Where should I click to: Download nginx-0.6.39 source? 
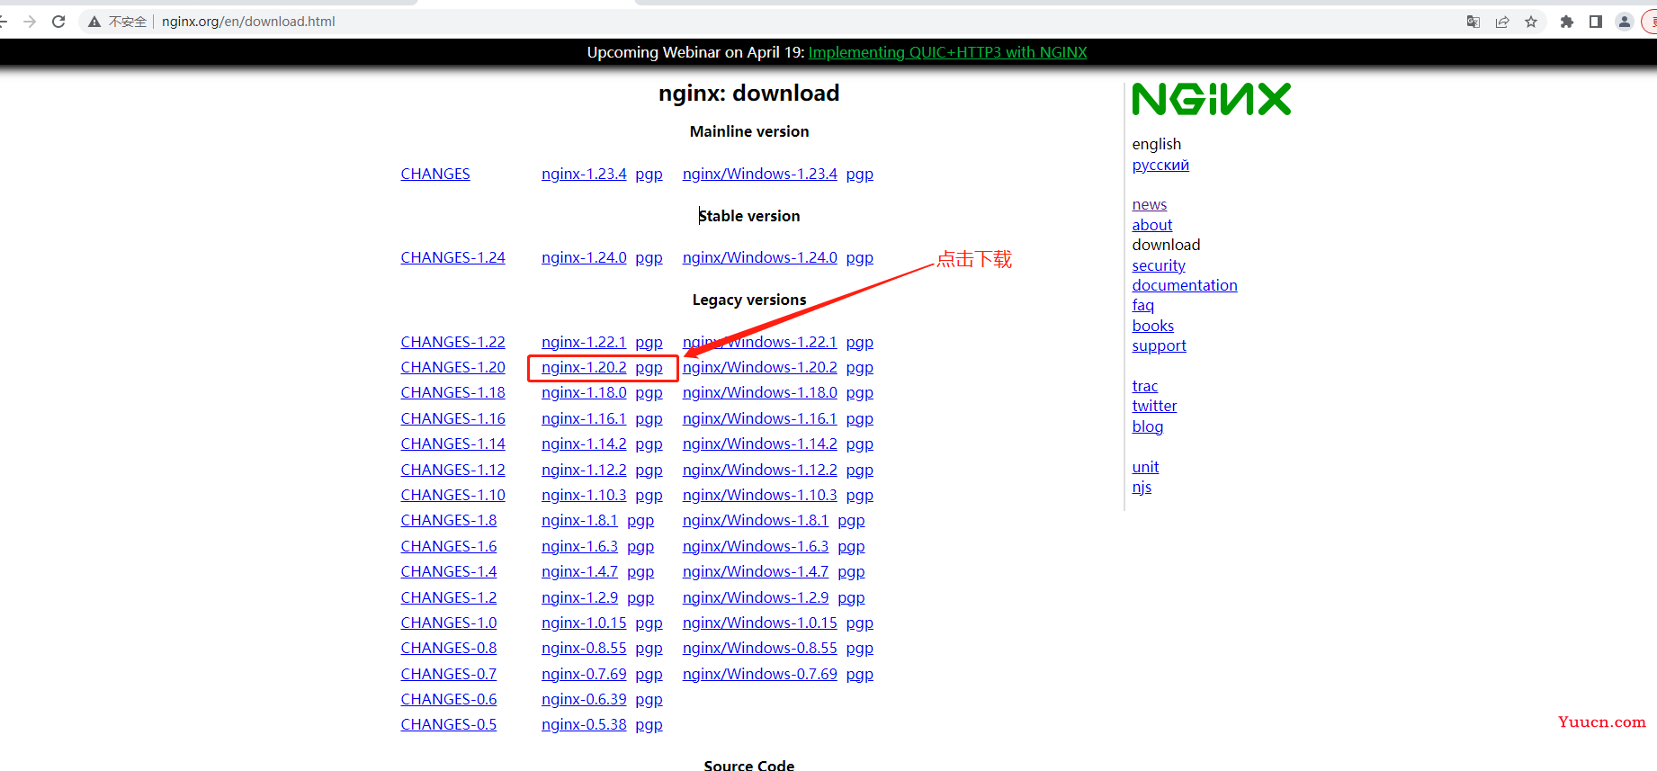click(x=584, y=699)
